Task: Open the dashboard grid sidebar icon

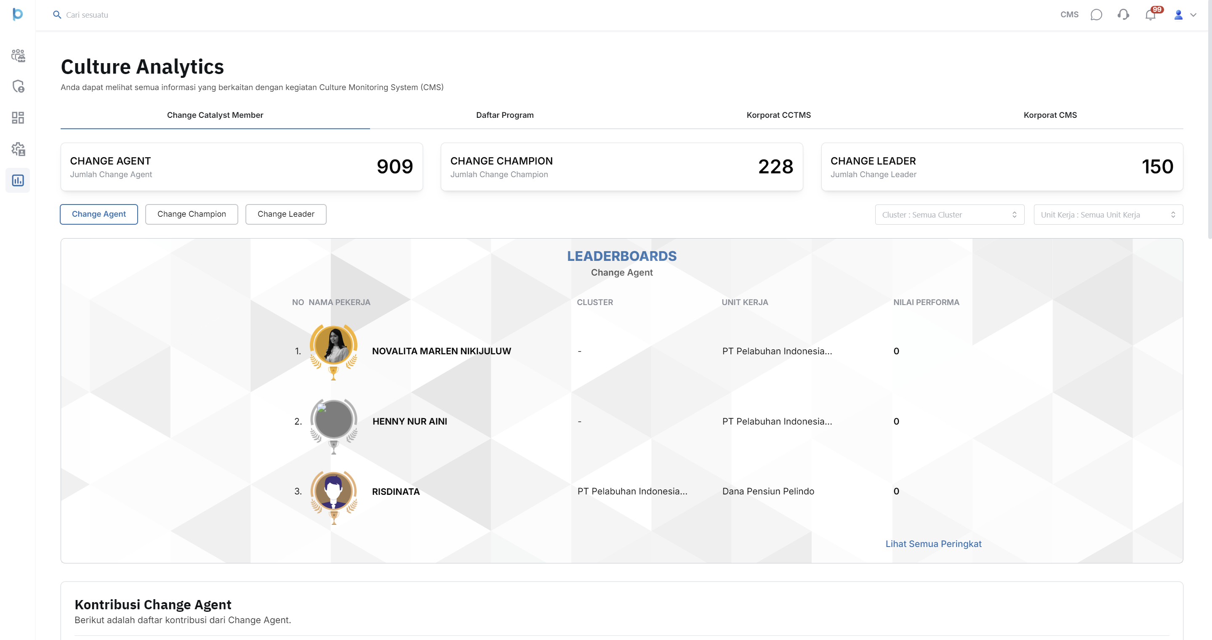Action: pos(18,117)
